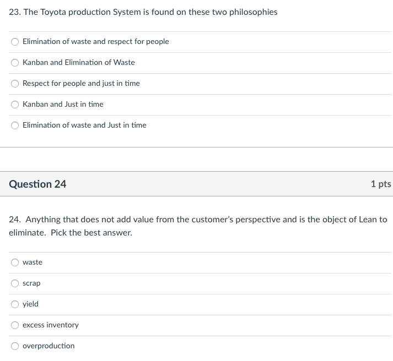The image size is (393, 361).
Task: Pick the 'yield' radio button
Action: pos(15,304)
